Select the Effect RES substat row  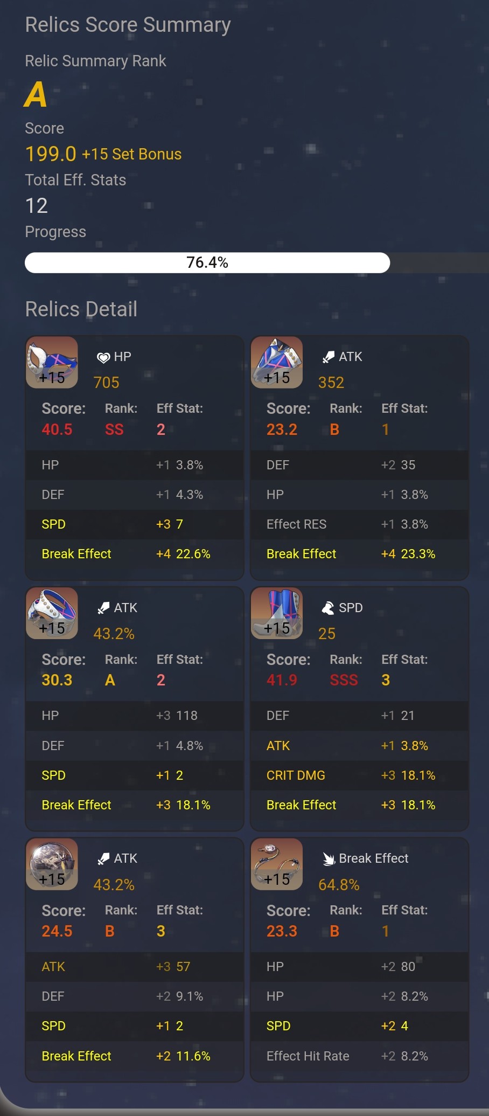pyautogui.click(x=359, y=524)
